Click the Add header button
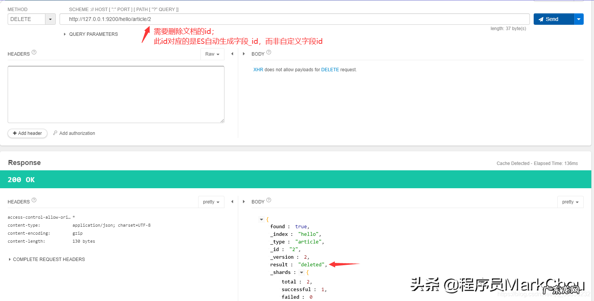This screenshot has width=594, height=301. click(x=27, y=133)
